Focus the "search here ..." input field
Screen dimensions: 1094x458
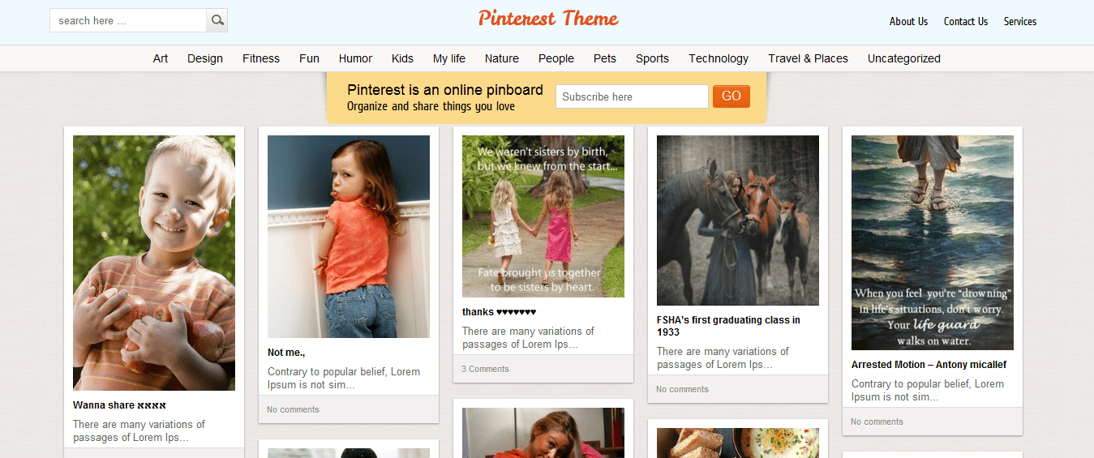pyautogui.click(x=128, y=20)
